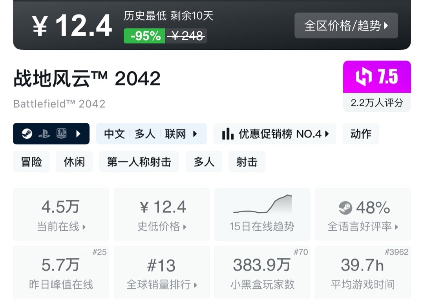Select the 第一人称射击 genre tag
This screenshot has width=424, height=302.
click(x=139, y=162)
